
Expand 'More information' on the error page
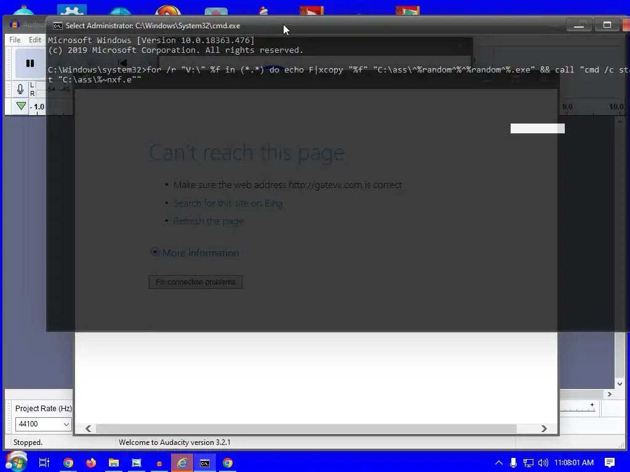[x=195, y=253]
